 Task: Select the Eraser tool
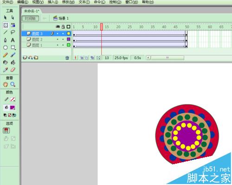[13, 70]
